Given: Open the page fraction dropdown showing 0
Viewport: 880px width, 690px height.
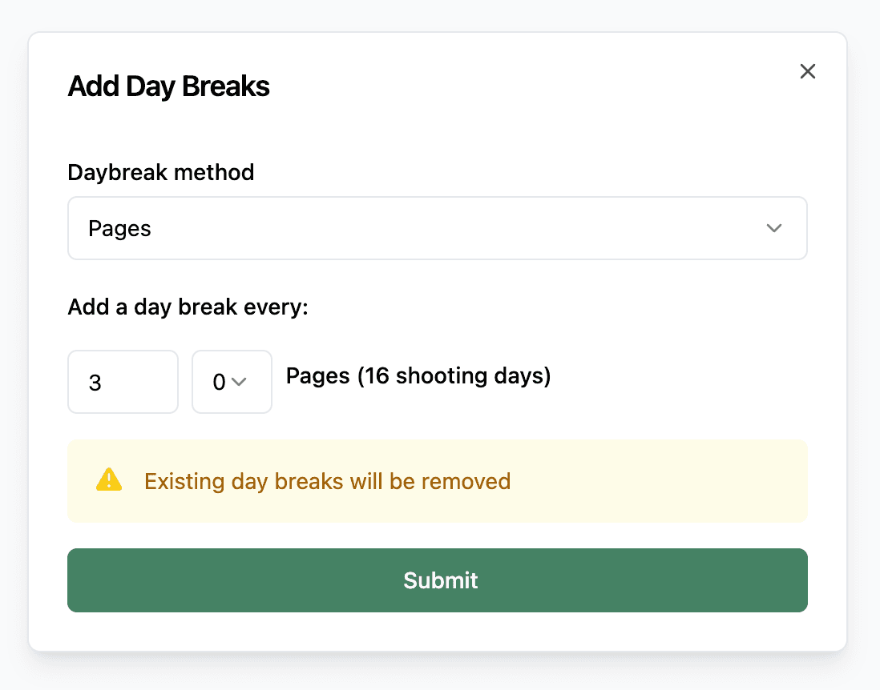Looking at the screenshot, I should (232, 382).
